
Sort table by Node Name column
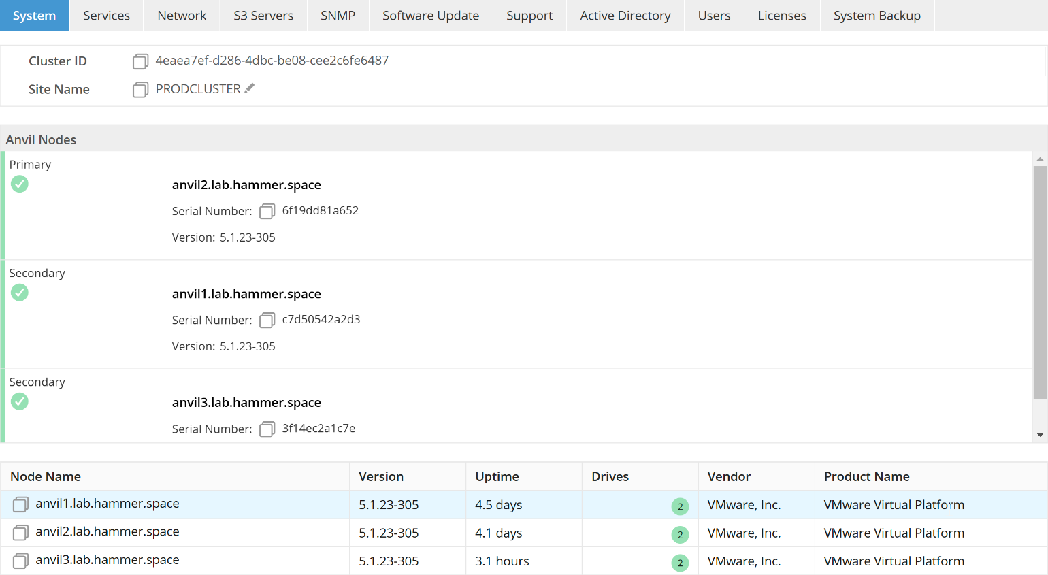coord(175,476)
